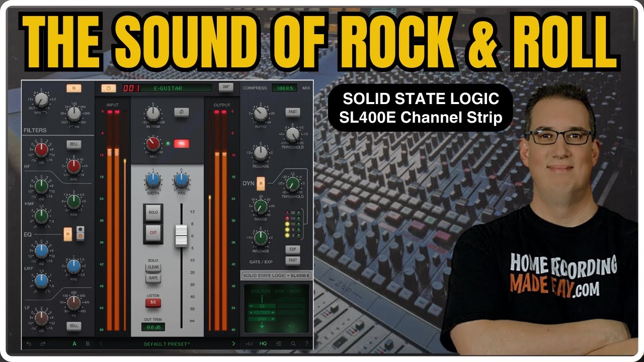The width and height of the screenshot is (644, 362).
Task: Click the gate THRESHOLD green knob
Action: coord(292,184)
